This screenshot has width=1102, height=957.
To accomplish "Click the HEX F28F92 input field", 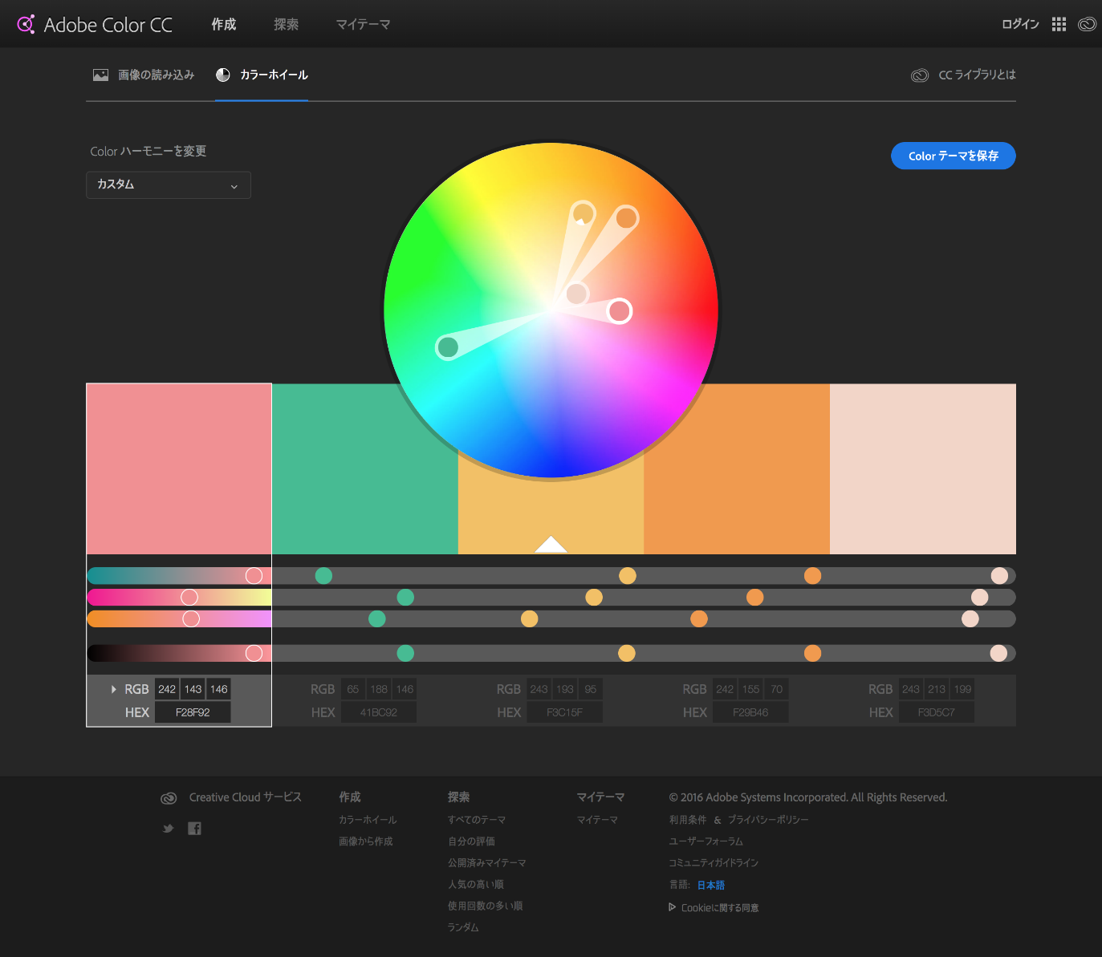I will (x=193, y=712).
